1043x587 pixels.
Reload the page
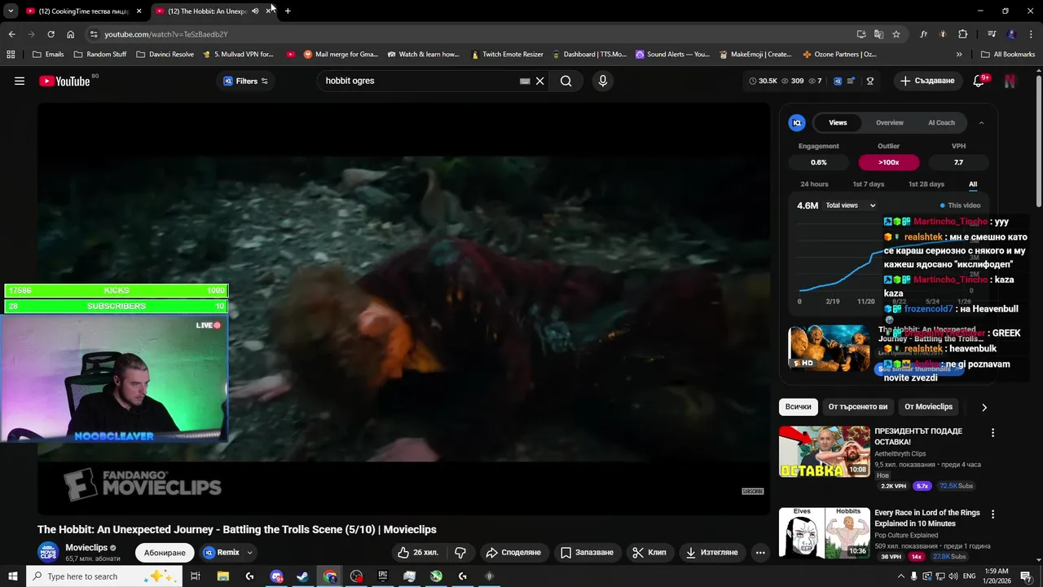(x=51, y=34)
